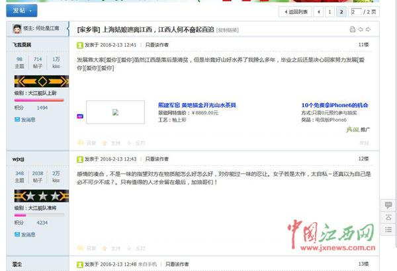Send message to 飞我莫属 via 发消息

[28, 120]
